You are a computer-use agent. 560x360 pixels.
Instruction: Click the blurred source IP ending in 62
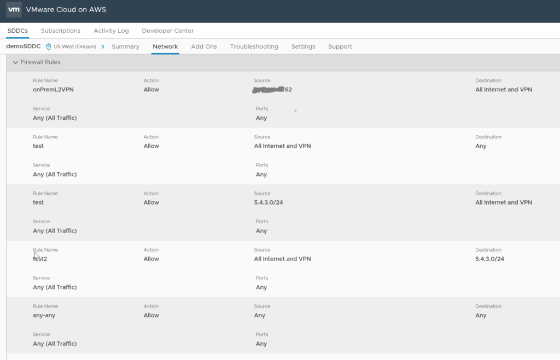click(272, 90)
